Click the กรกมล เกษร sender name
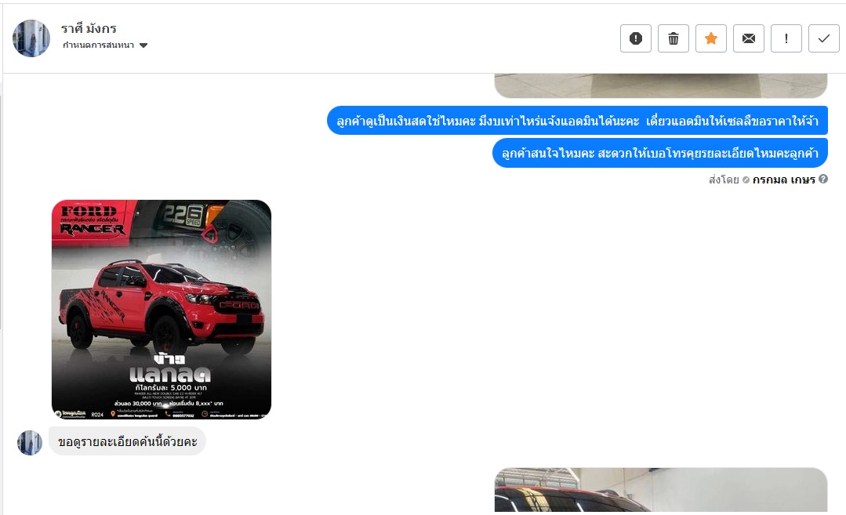Image resolution: width=846 pixels, height=515 pixels. click(783, 180)
